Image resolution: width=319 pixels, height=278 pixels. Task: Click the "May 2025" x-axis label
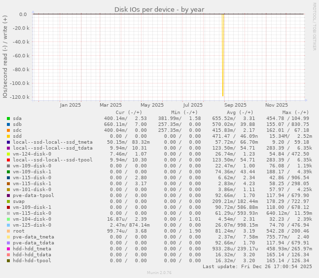click(152, 105)
